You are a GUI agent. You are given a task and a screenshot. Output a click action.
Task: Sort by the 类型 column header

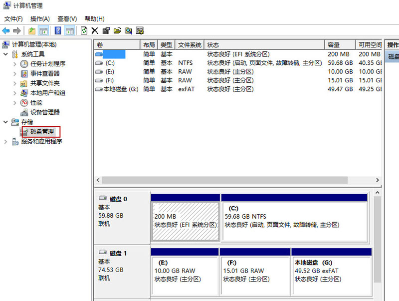coord(167,45)
